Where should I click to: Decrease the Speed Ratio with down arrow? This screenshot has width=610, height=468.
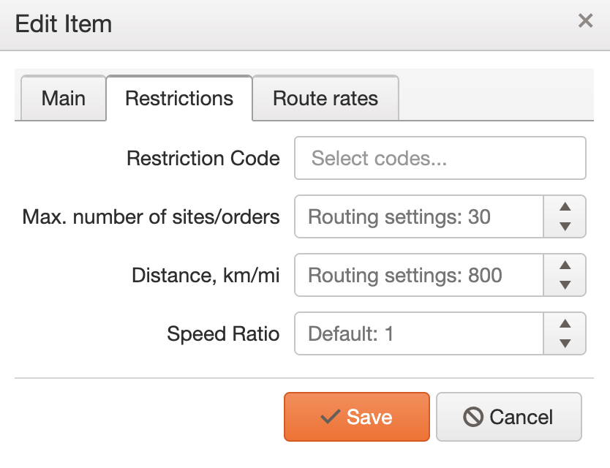click(x=565, y=343)
